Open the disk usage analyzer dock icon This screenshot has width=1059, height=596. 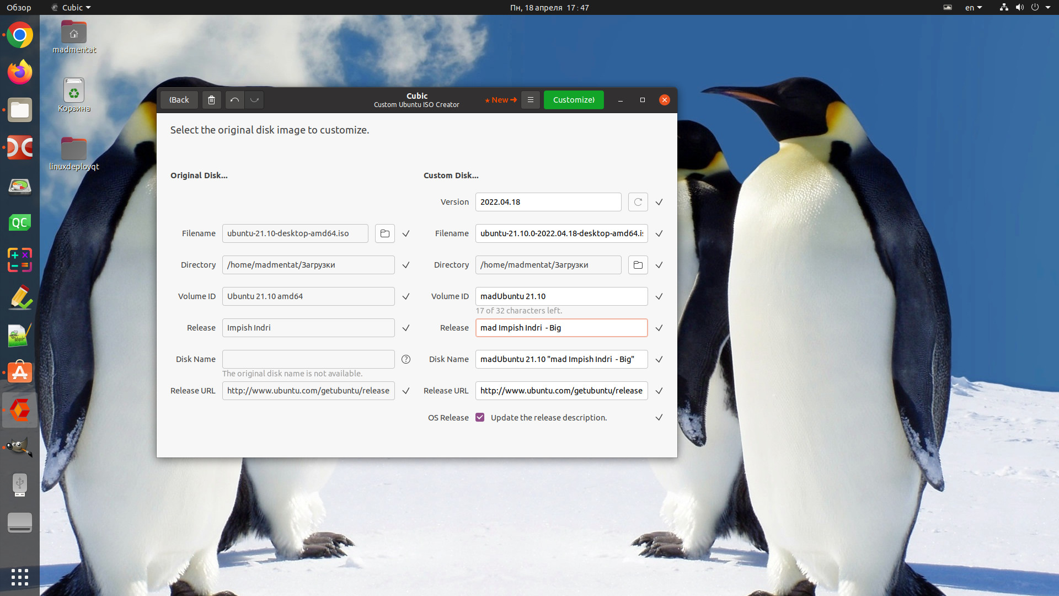[x=20, y=186]
